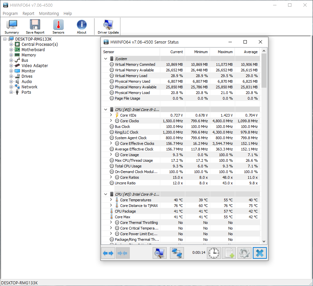Open the About info icon

81,27
